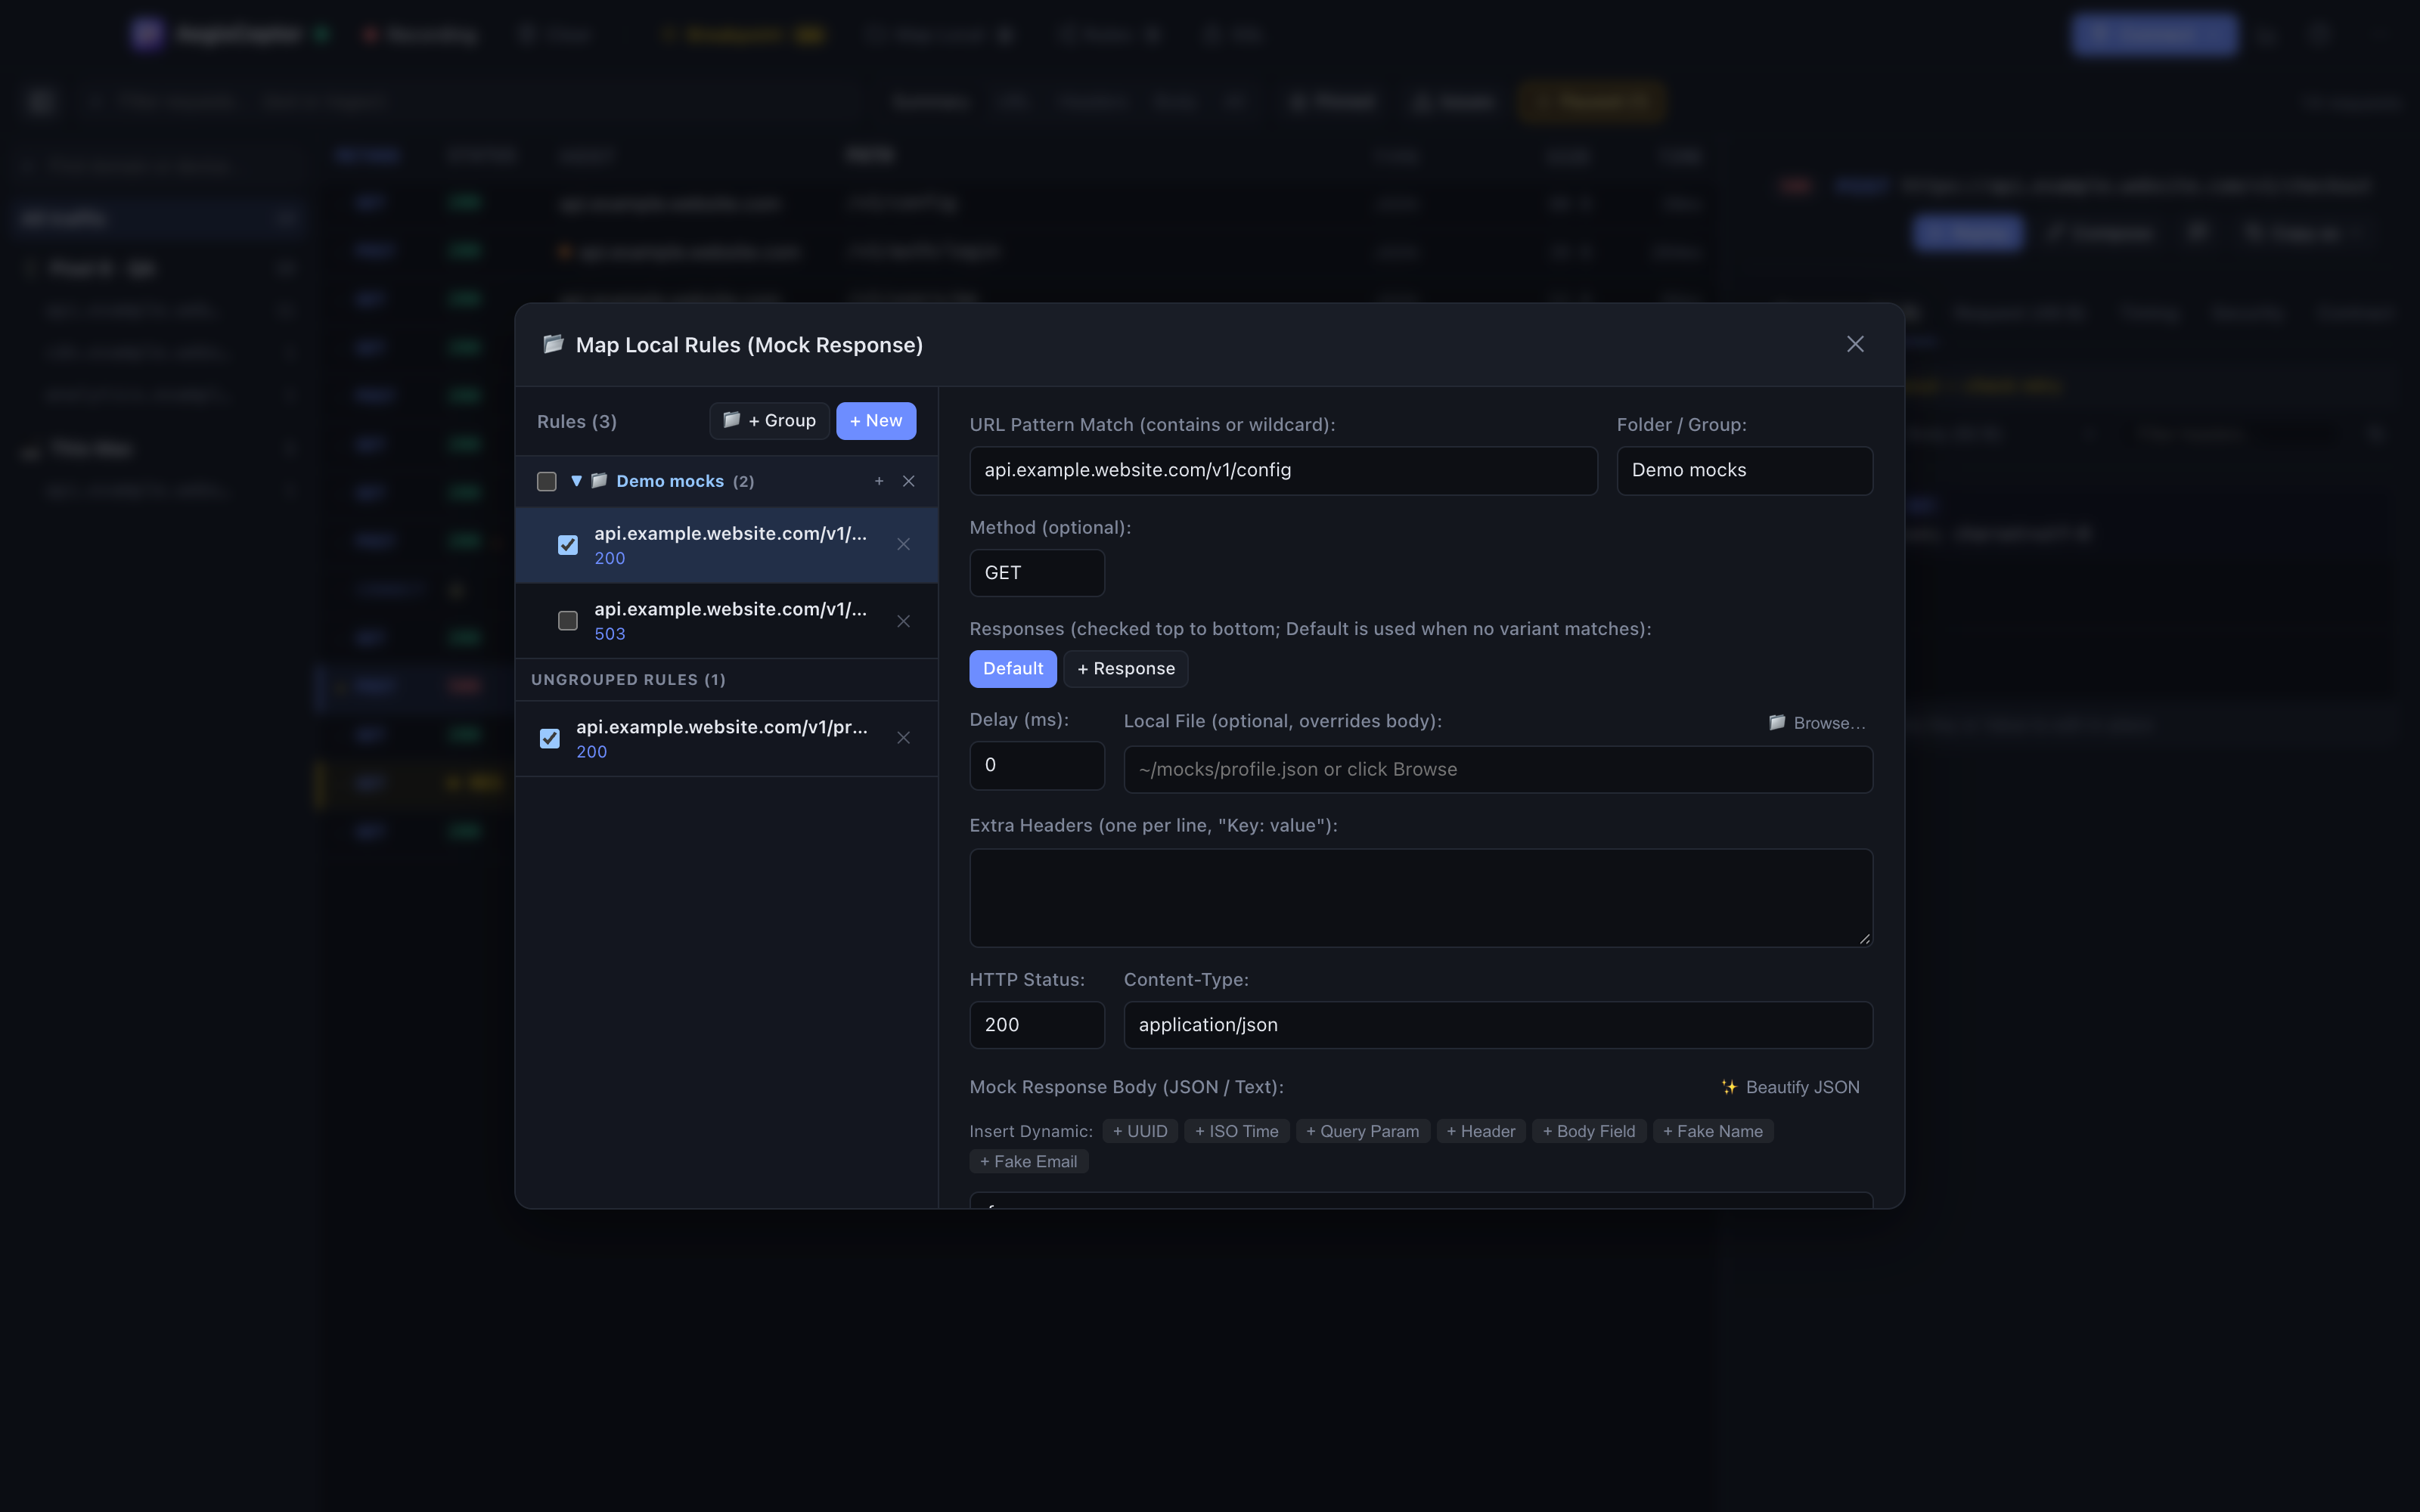Collapse the Demo mocks group triangle
This screenshot has height=1512, width=2420.
pyautogui.click(x=576, y=481)
